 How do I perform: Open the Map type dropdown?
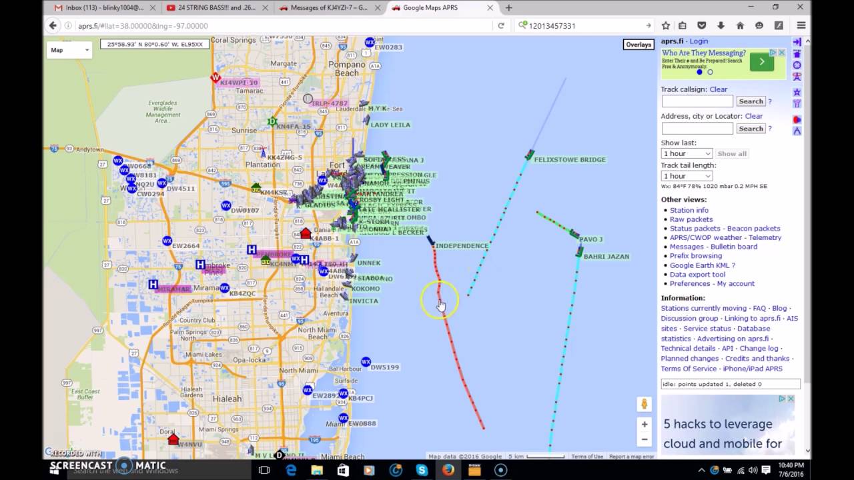point(70,50)
